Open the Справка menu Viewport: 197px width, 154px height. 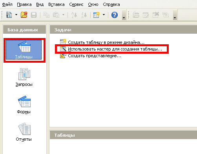click(x=111, y=4)
